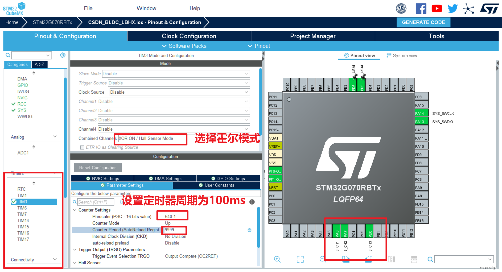502x272 pixels.
Task: Open the File menu
Action: point(88,8)
